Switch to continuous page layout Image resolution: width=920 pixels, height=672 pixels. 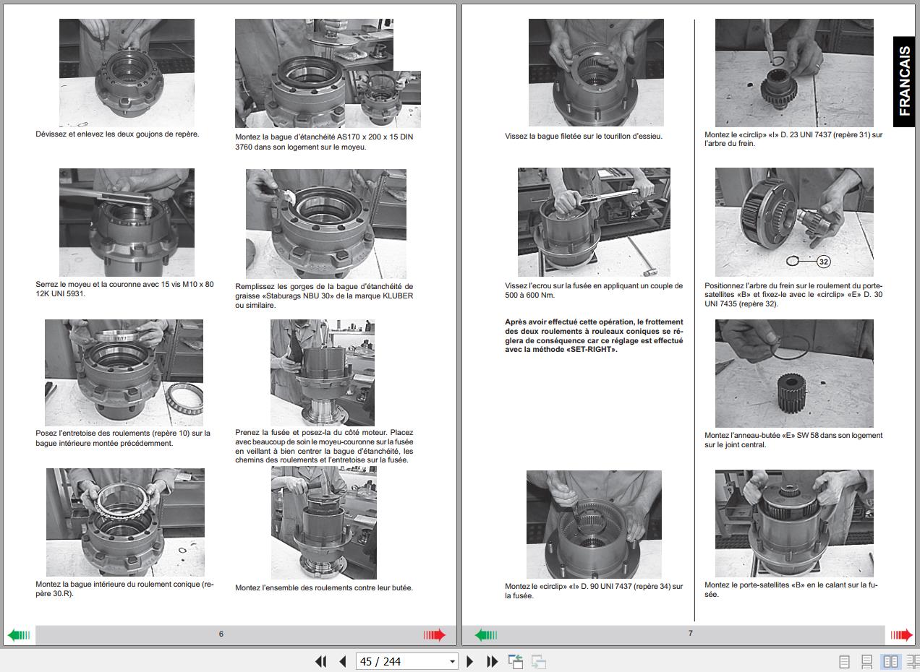pos(866,661)
